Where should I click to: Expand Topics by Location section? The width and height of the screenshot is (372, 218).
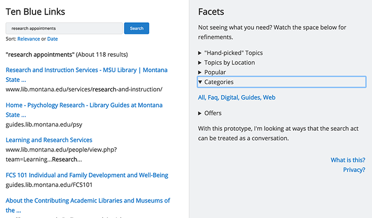pyautogui.click(x=229, y=63)
